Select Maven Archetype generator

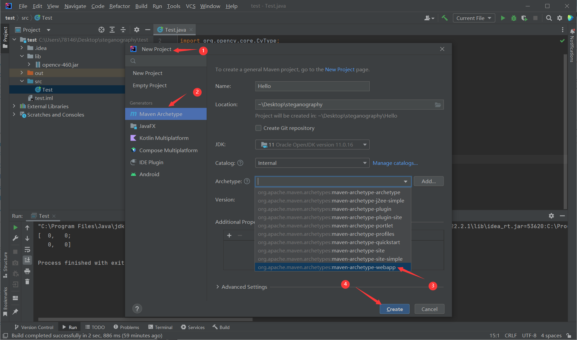(x=166, y=114)
